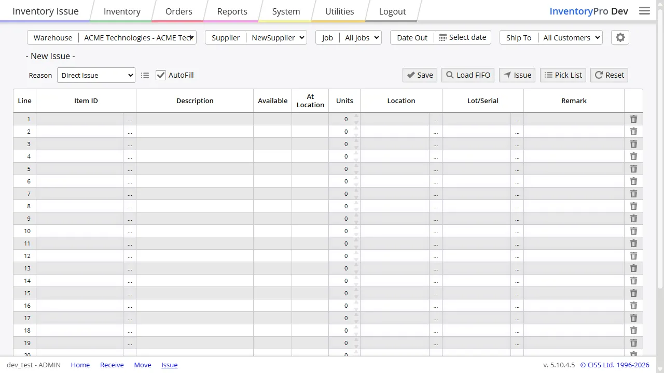Open Lot/Serial lookup on line 12
This screenshot has height=373, width=664.
tap(517, 256)
